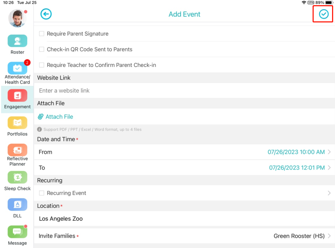The width and height of the screenshot is (335, 248).
Task: Open the Portfolios icon
Action: click(17, 123)
